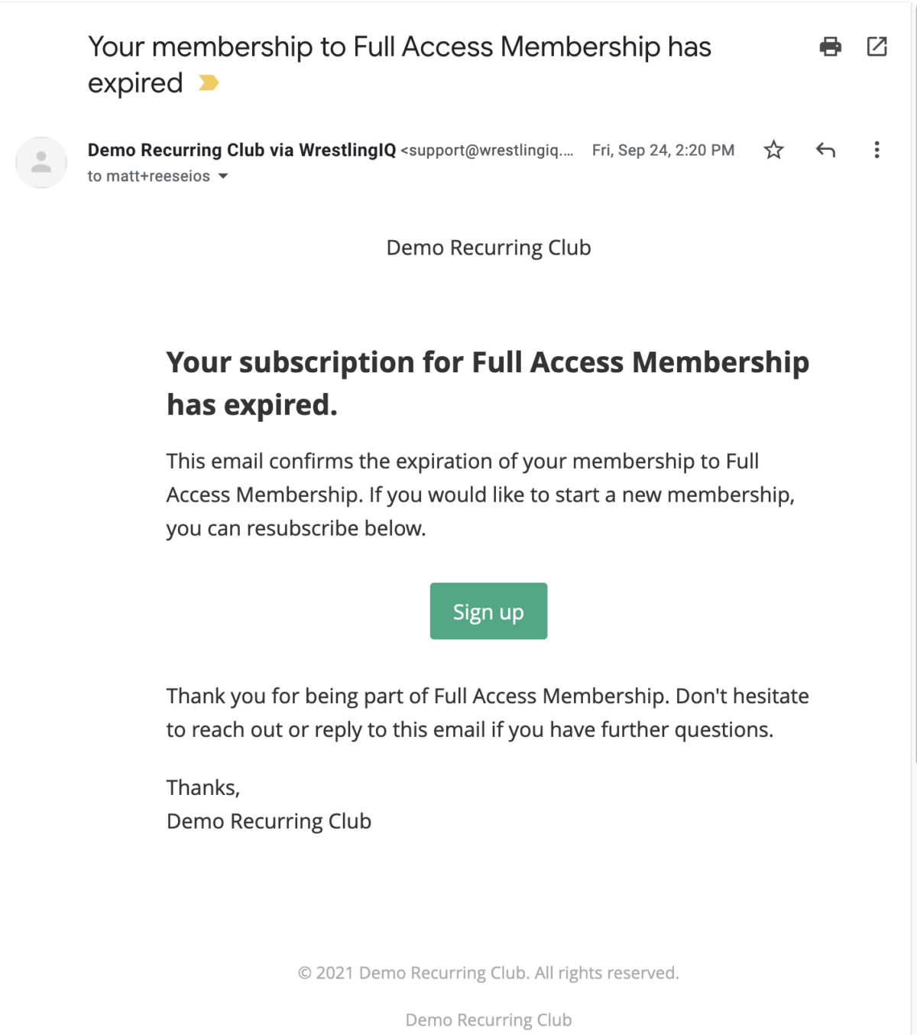Click the subject line of the email
917x1035 pixels.
click(x=400, y=46)
